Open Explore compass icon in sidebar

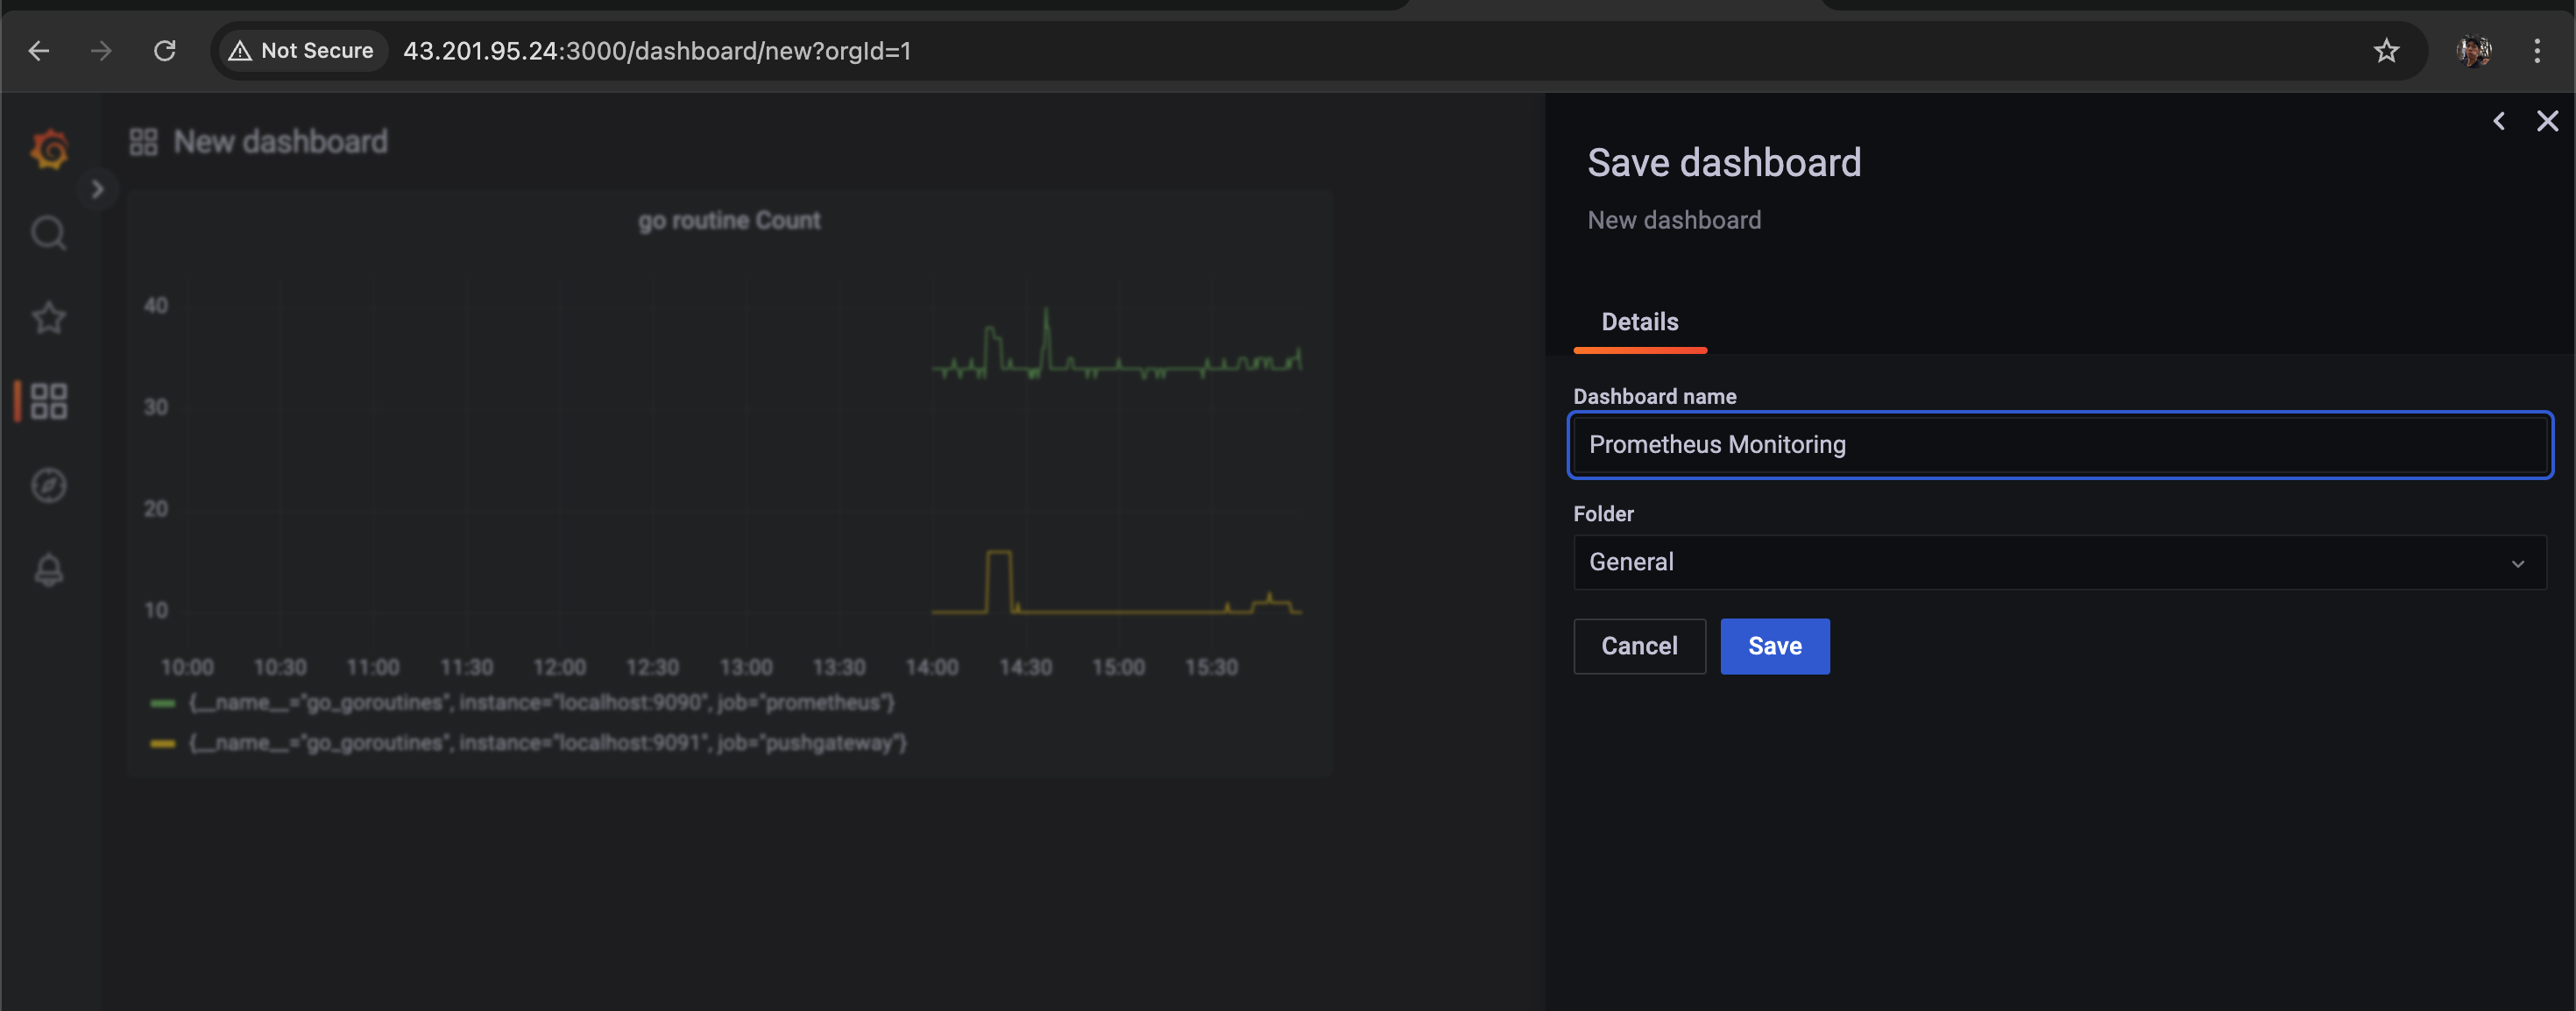pos(48,485)
